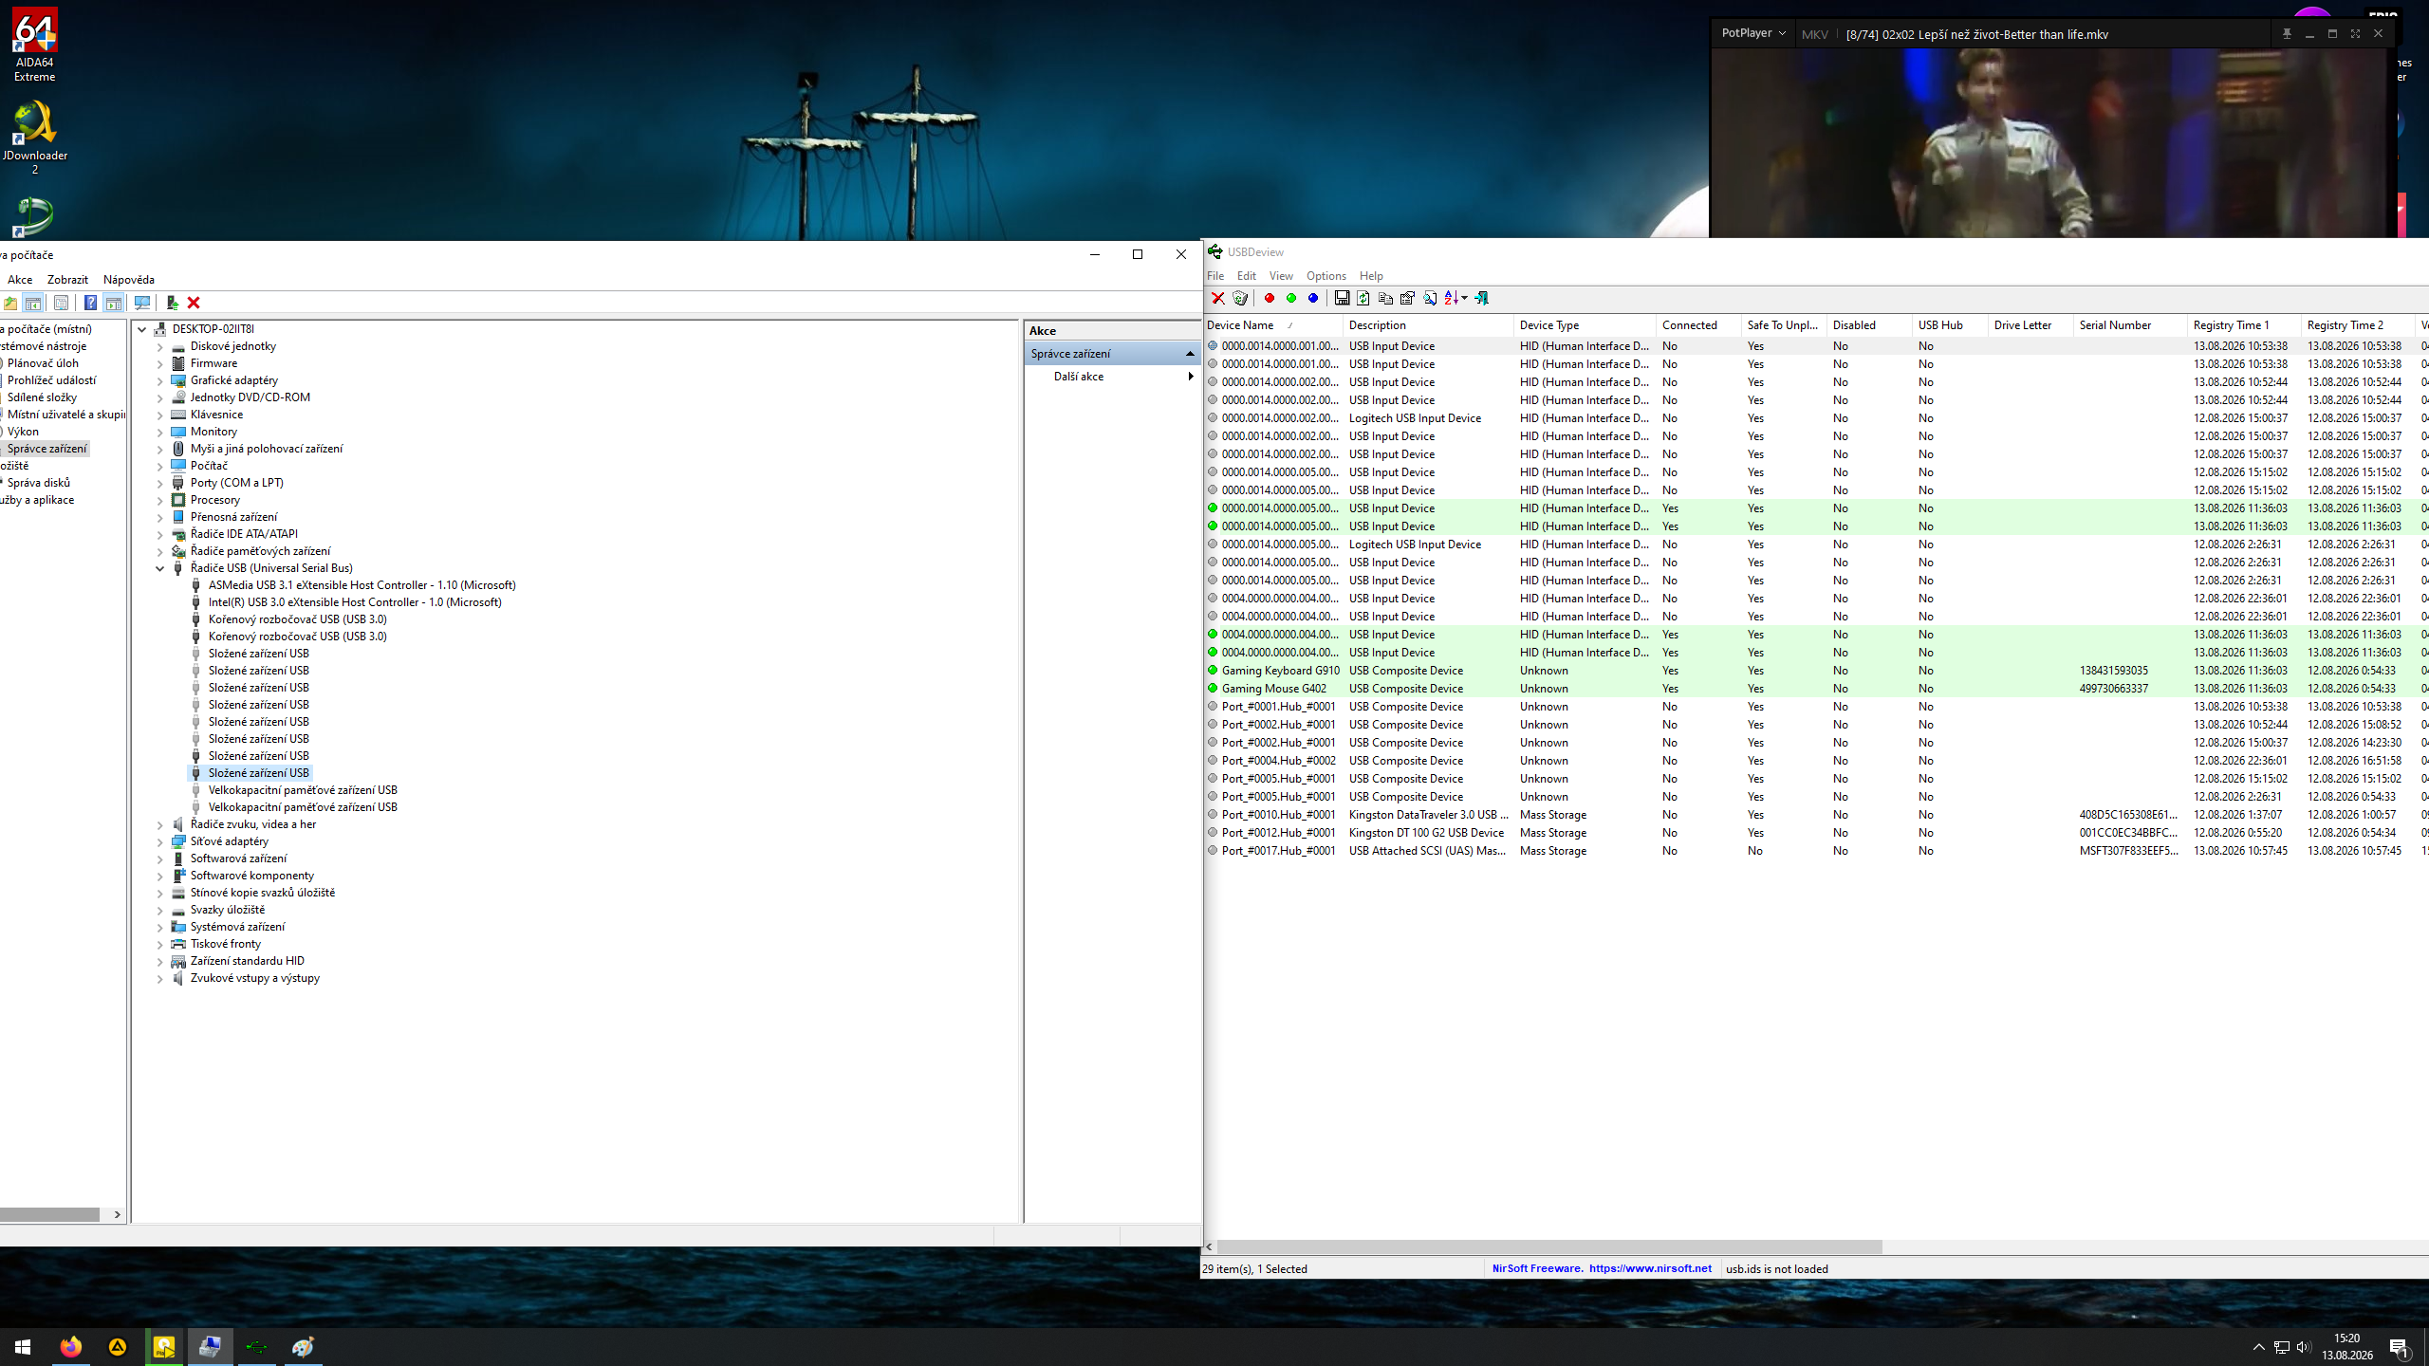Click the PotPlayer icon on the taskbar
This screenshot has height=1366, width=2429.
pyautogui.click(x=164, y=1347)
